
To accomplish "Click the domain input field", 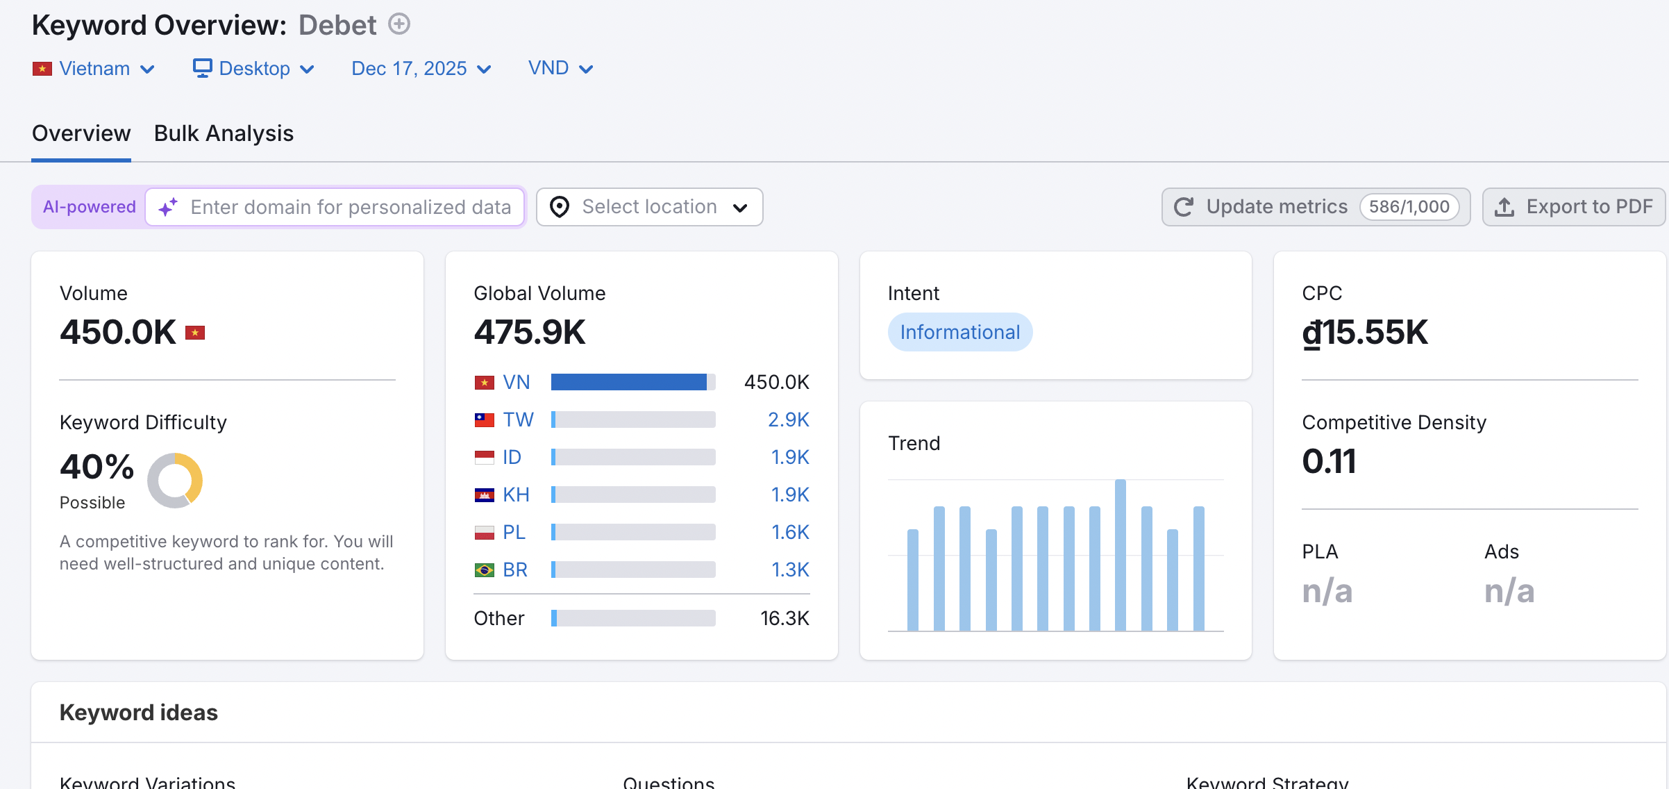I will coord(351,207).
